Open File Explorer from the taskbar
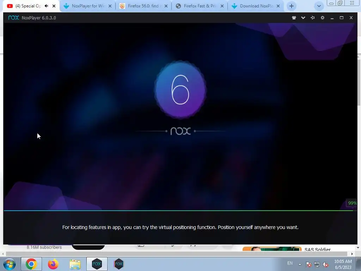361x271 pixels. (x=75, y=264)
